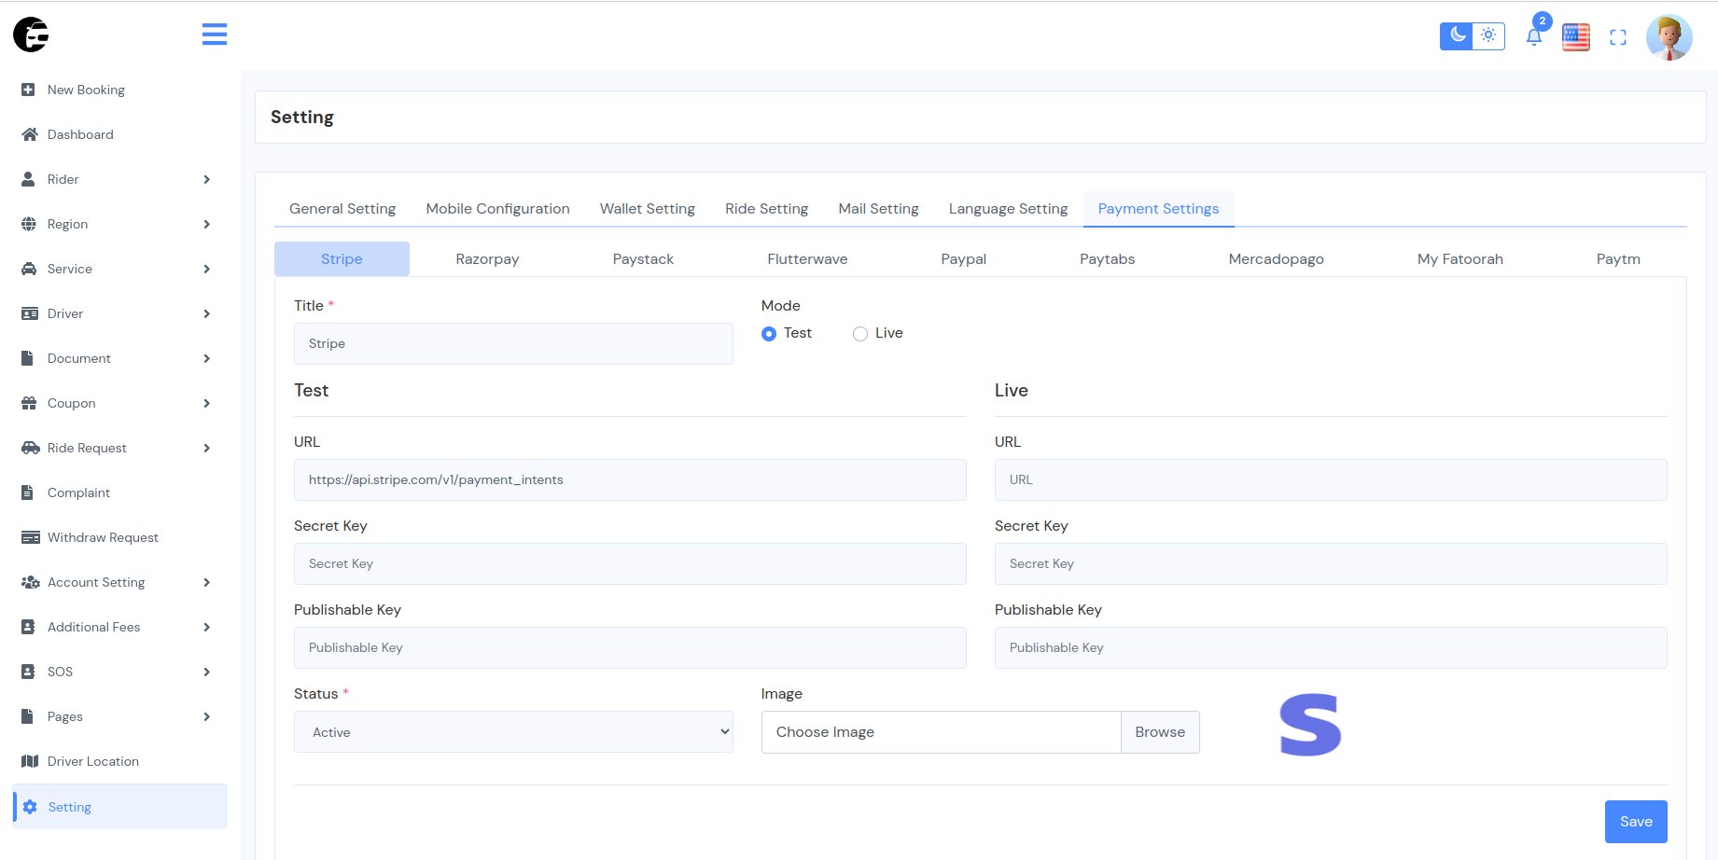Select the Paytm gateway tab
Image resolution: width=1718 pixels, height=860 pixels.
[x=1618, y=259]
